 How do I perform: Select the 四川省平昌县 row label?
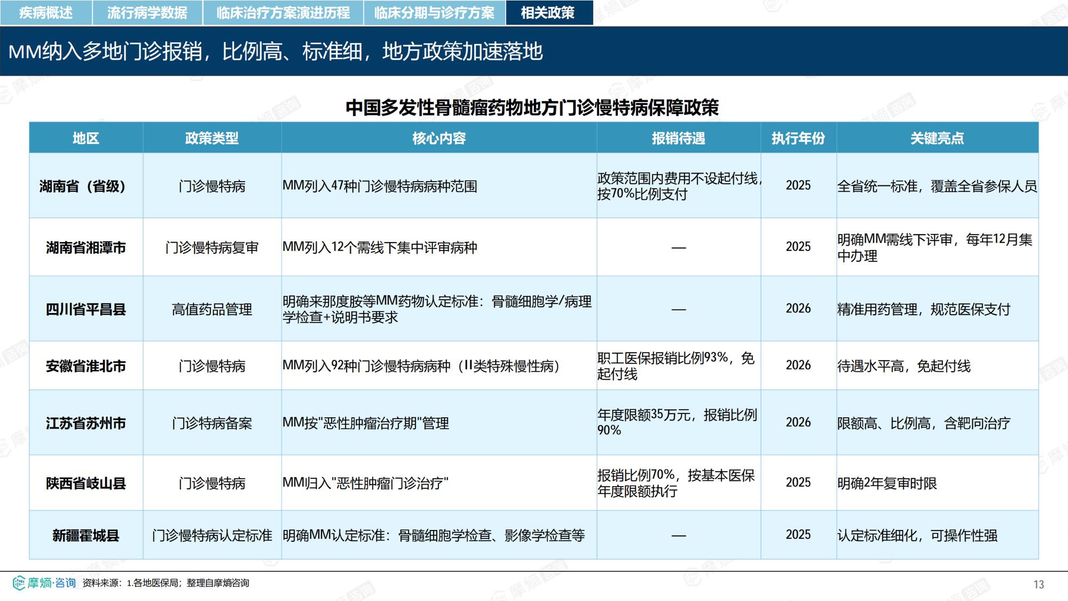[86, 309]
